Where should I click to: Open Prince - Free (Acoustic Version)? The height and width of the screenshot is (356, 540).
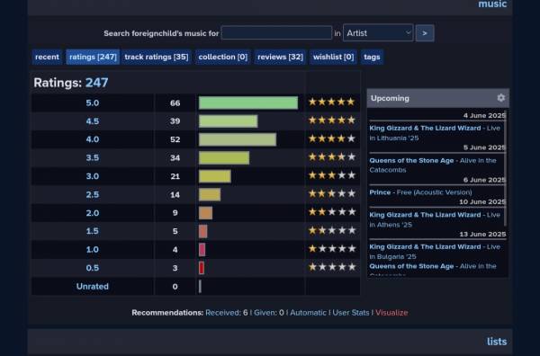click(420, 192)
